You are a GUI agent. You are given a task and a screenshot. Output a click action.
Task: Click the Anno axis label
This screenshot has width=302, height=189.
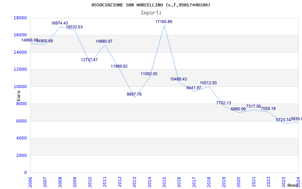pyautogui.click(x=292, y=185)
